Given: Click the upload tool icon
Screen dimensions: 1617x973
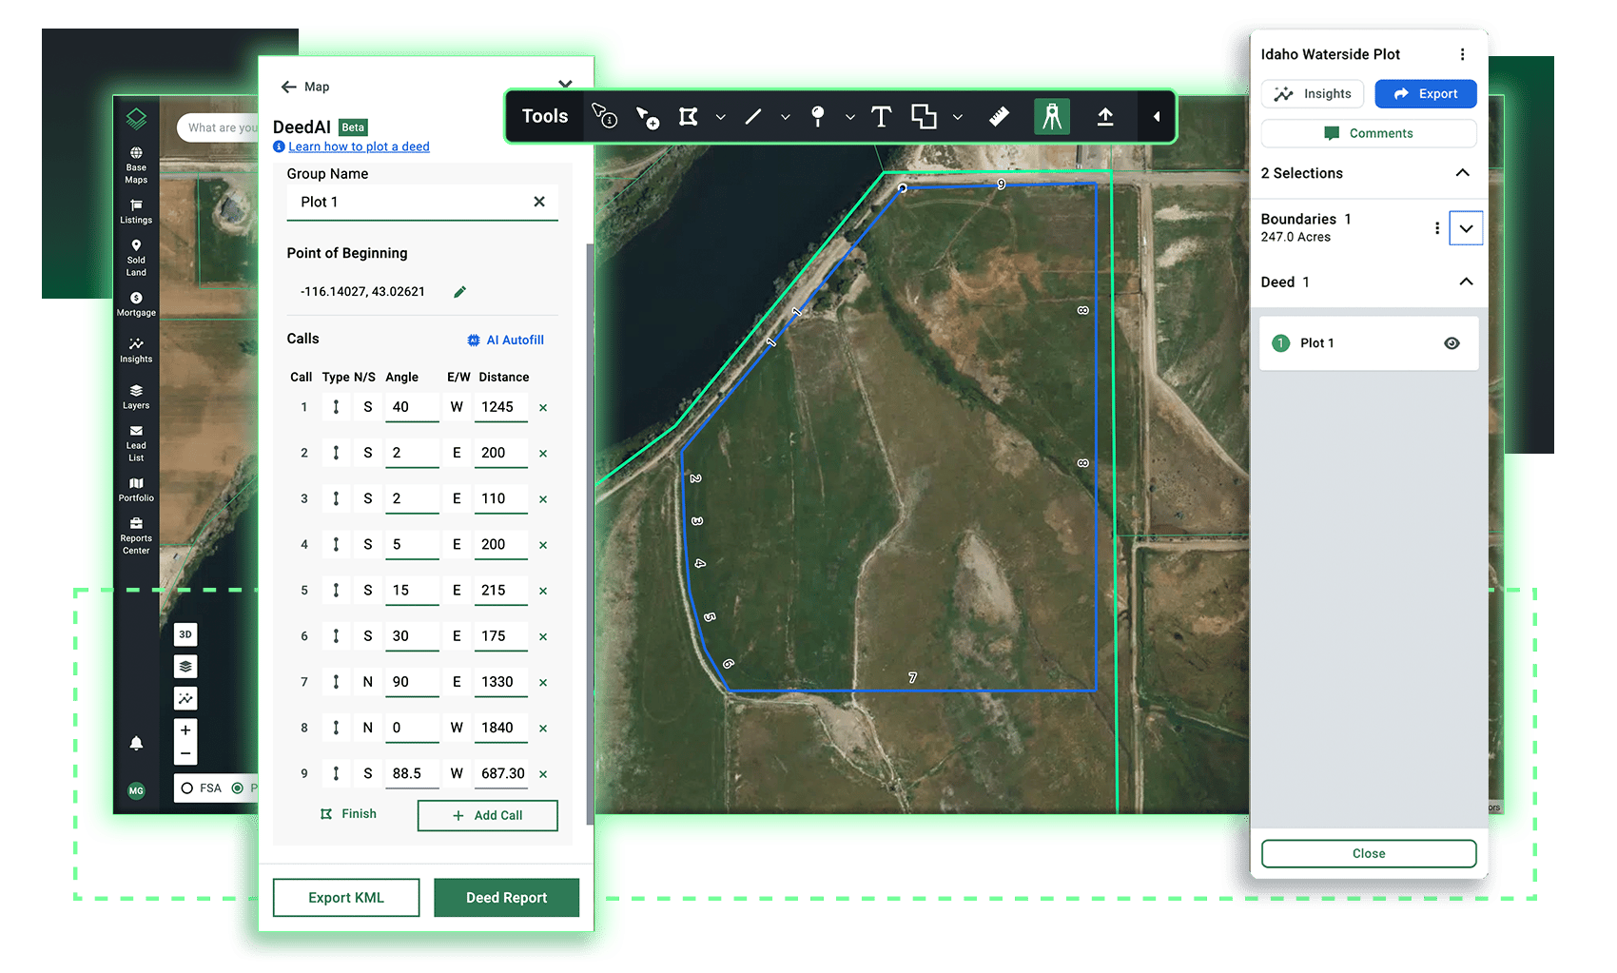Looking at the screenshot, I should tap(1105, 116).
